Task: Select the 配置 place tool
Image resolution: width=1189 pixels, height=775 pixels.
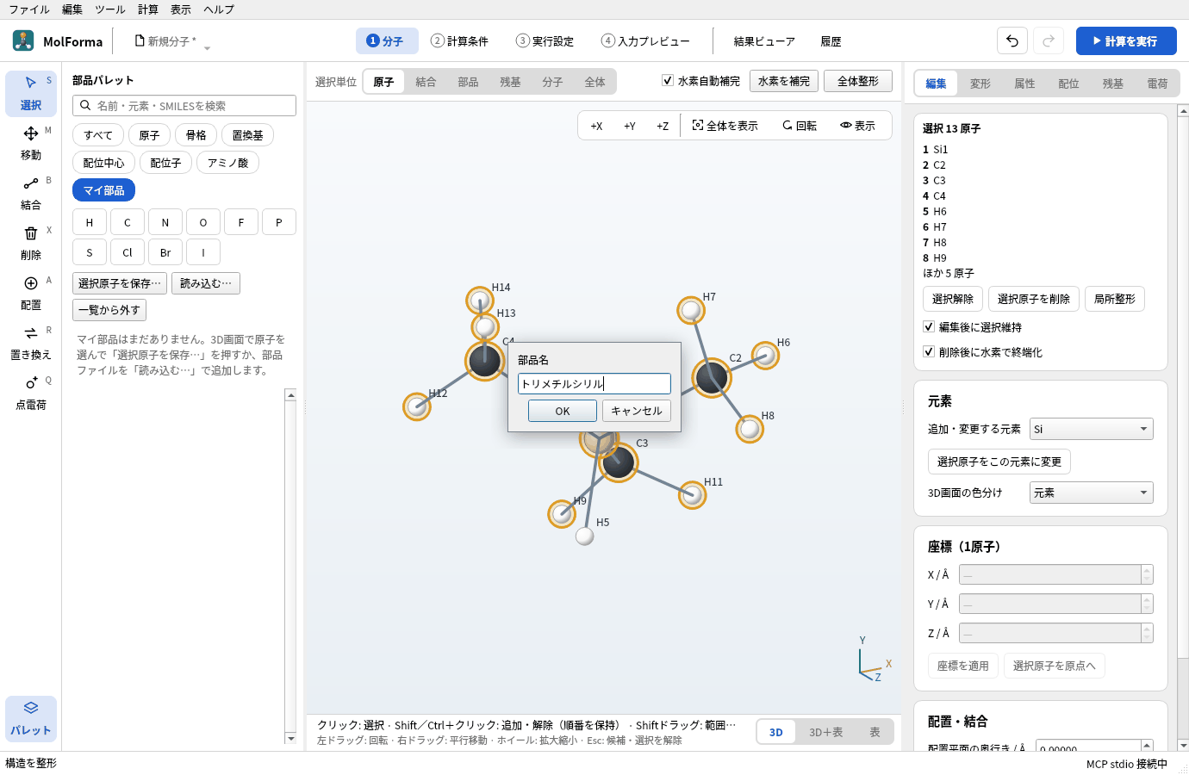Action: coord(31,293)
